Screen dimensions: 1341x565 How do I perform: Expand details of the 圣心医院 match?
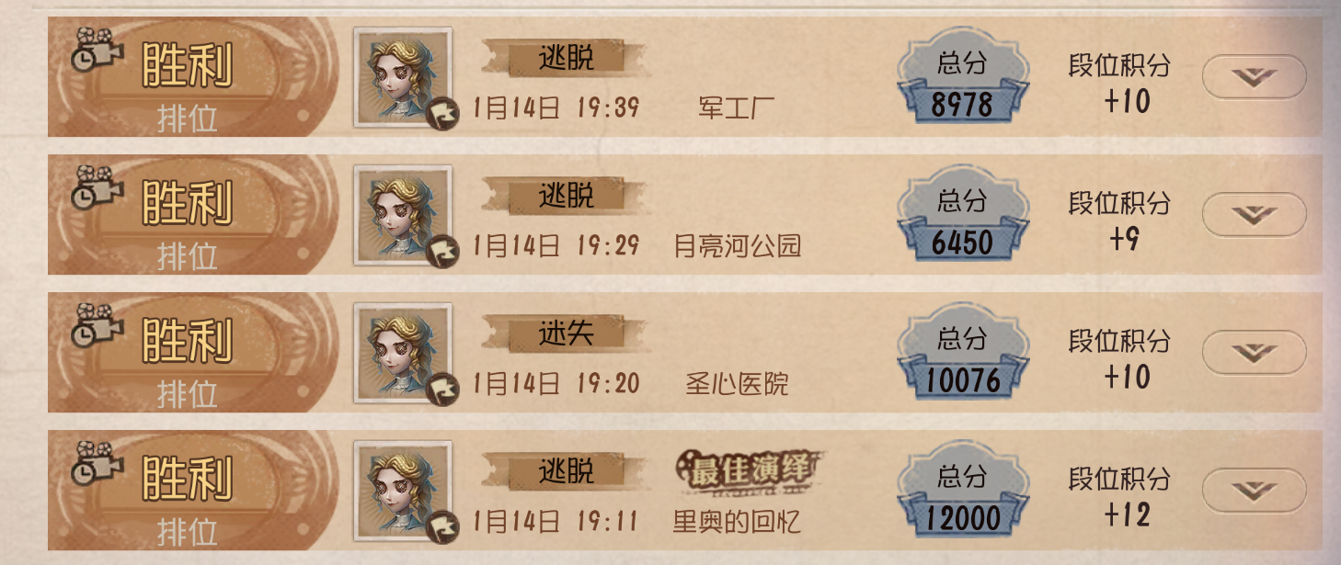(x=1255, y=353)
